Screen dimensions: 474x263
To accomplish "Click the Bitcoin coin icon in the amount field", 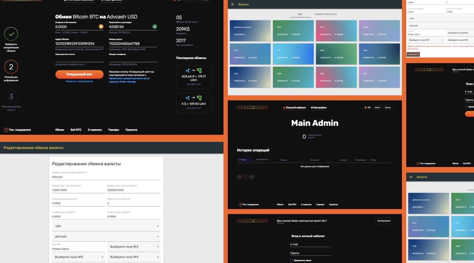I will [x=101, y=26].
